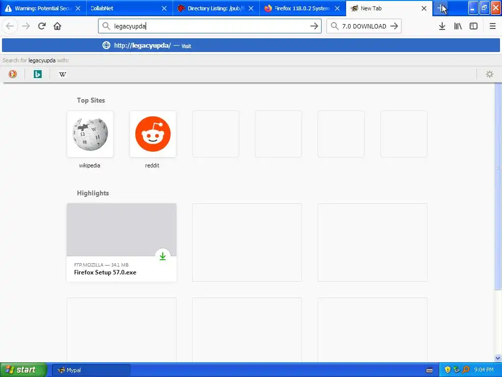Click the Highlights heading
Screen dimensions: 502x377
pos(93,193)
